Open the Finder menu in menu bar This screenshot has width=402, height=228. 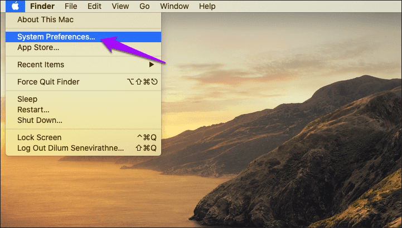tap(42, 6)
